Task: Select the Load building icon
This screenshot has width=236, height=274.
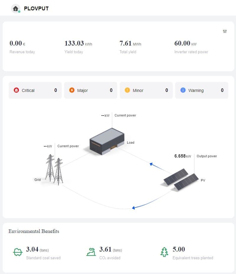Action: point(106,142)
